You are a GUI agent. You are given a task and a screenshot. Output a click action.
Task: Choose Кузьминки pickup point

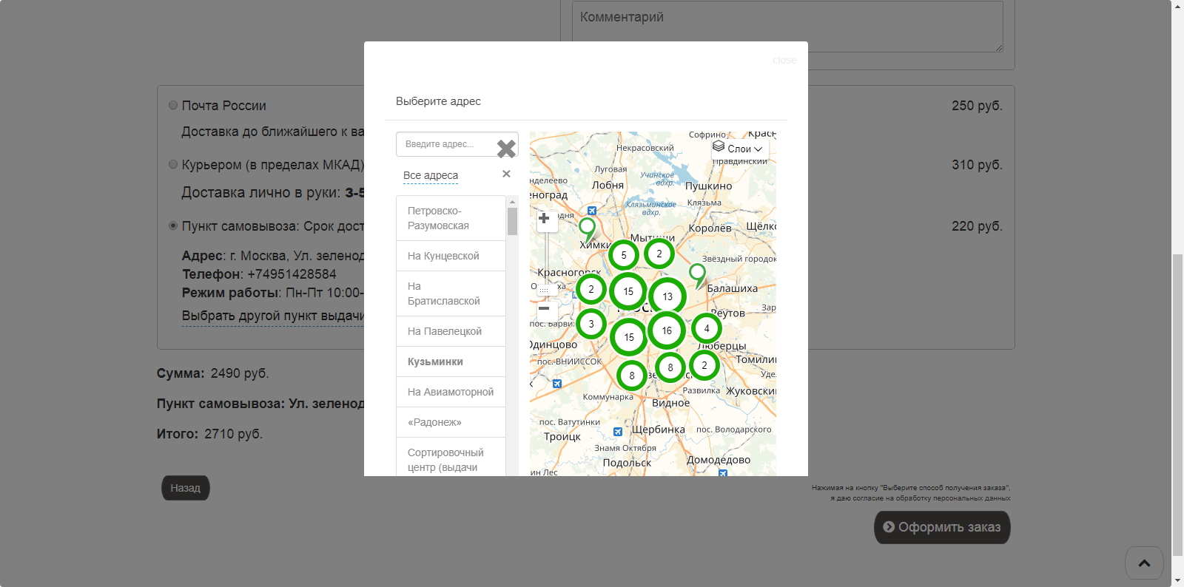coord(451,362)
